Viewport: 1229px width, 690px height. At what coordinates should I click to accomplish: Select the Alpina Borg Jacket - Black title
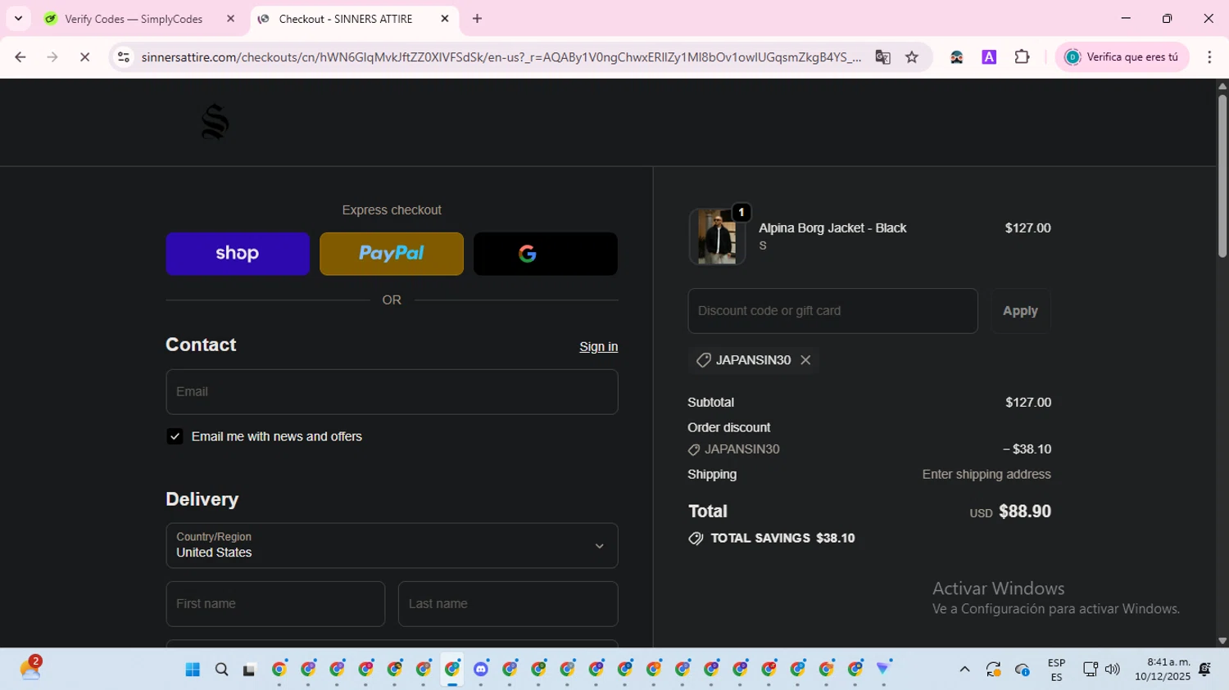832,228
